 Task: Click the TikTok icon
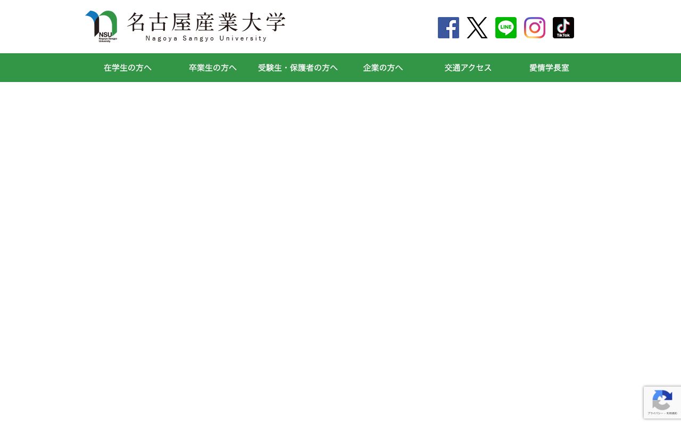pos(563,28)
